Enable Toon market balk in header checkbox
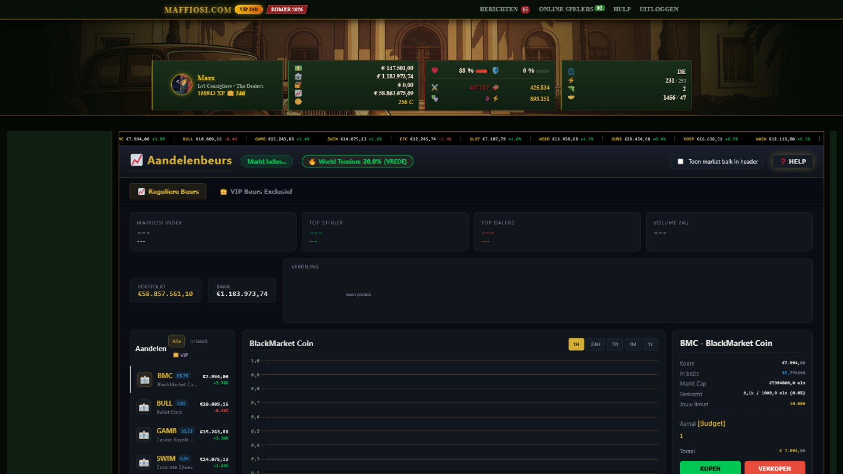The image size is (843, 474). (681, 162)
